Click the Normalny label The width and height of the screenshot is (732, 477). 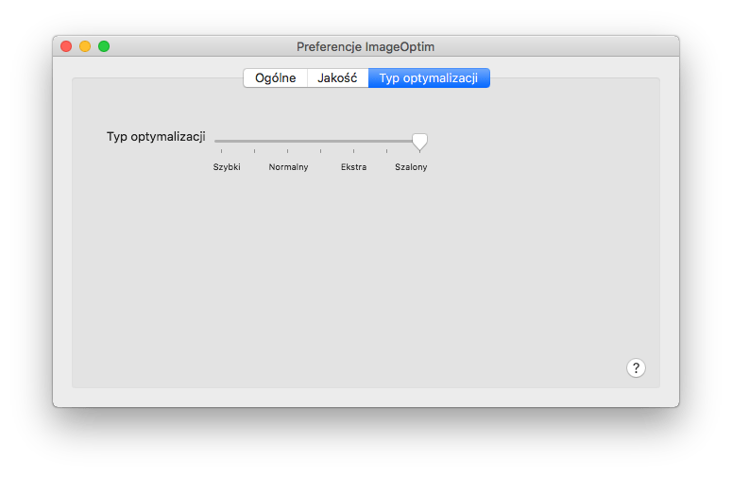point(288,167)
